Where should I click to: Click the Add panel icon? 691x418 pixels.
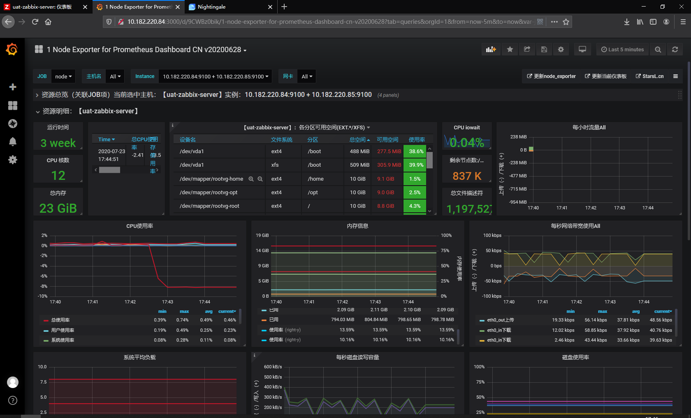[x=491, y=50]
